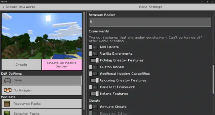The height and width of the screenshot is (115, 215).
Task: Turn off Upcoming Creator Features toggle
Action: click(94, 81)
